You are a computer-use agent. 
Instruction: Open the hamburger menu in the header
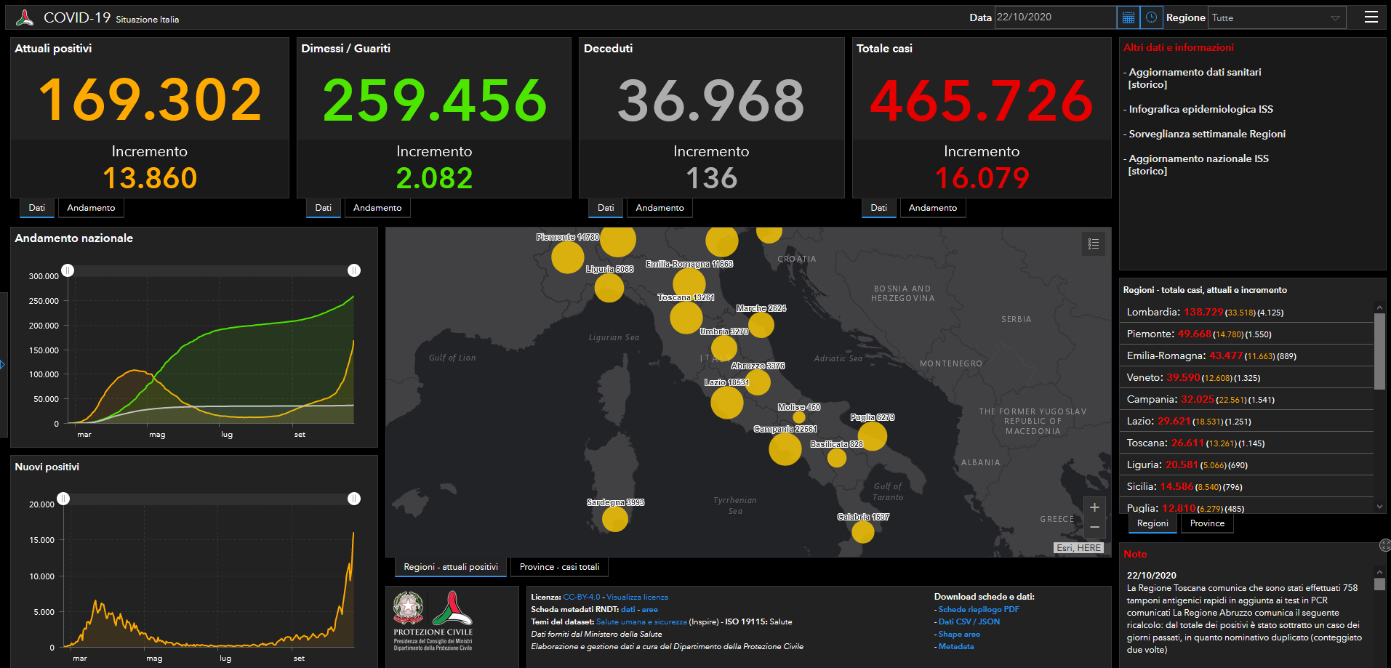click(1371, 17)
